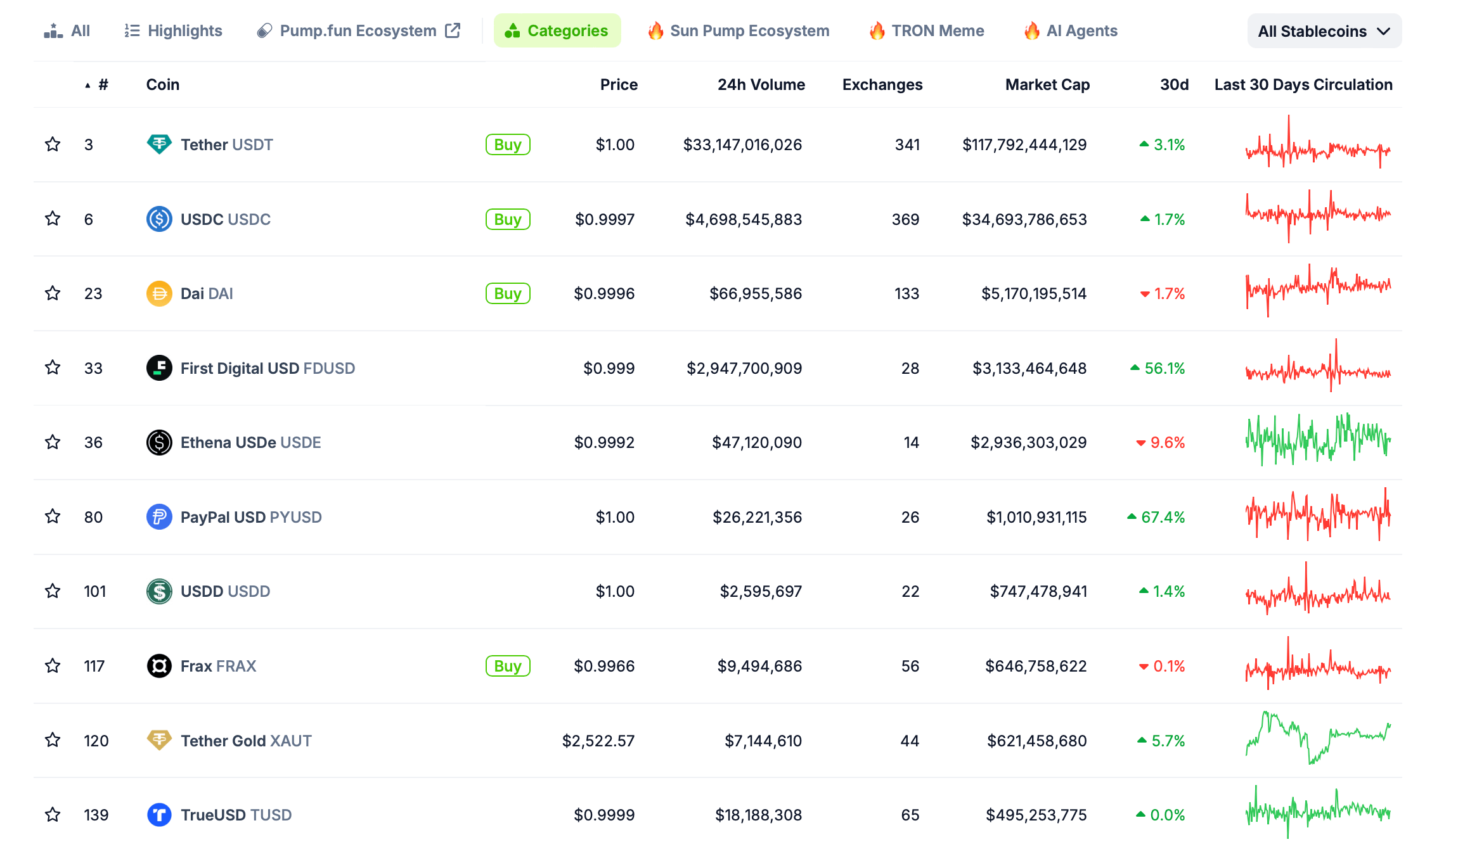The width and height of the screenshot is (1458, 849).
Task: Open Tether Gold circulation sparkline
Action: coord(1318,737)
